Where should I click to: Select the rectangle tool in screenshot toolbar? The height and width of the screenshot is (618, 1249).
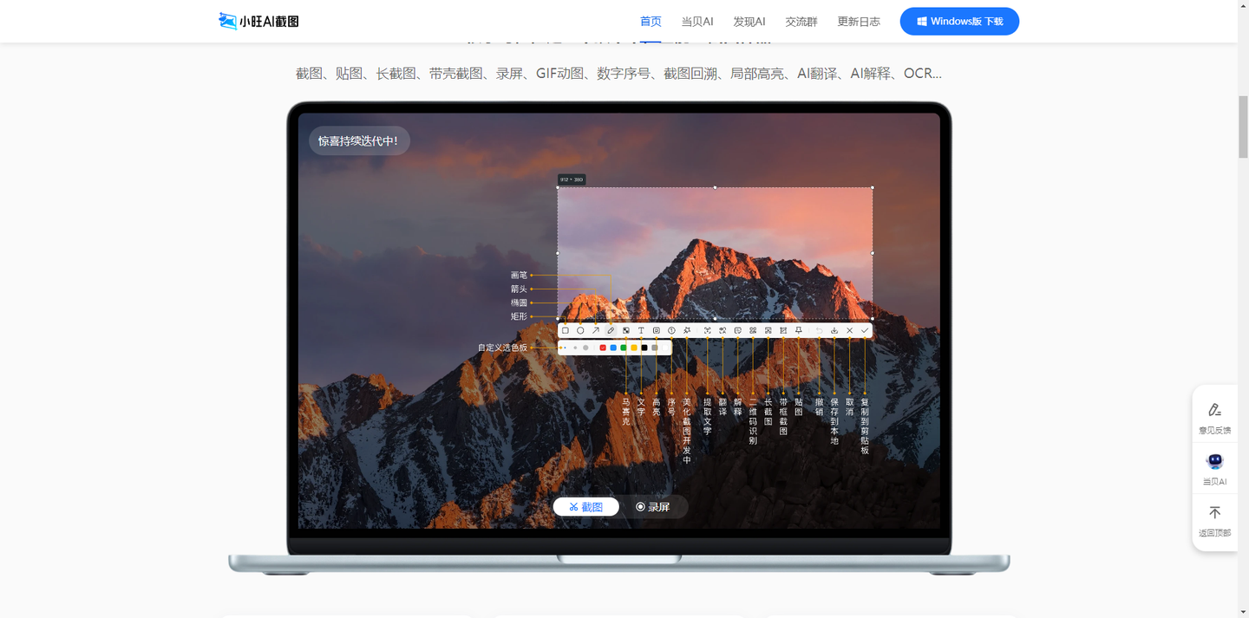[566, 330]
